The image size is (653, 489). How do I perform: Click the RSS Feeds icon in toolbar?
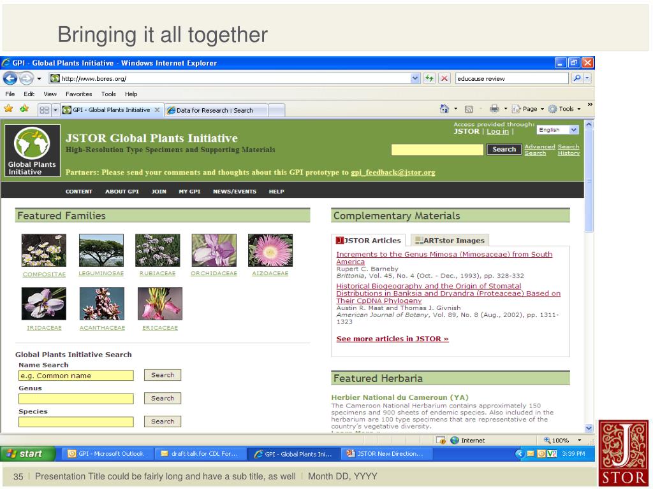[469, 109]
